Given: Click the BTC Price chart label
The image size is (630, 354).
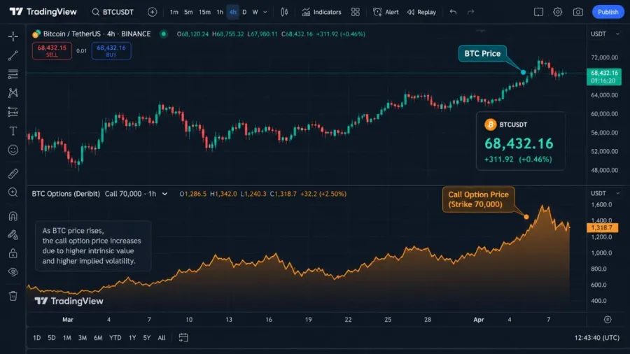Looking at the screenshot, I should click(x=482, y=53).
